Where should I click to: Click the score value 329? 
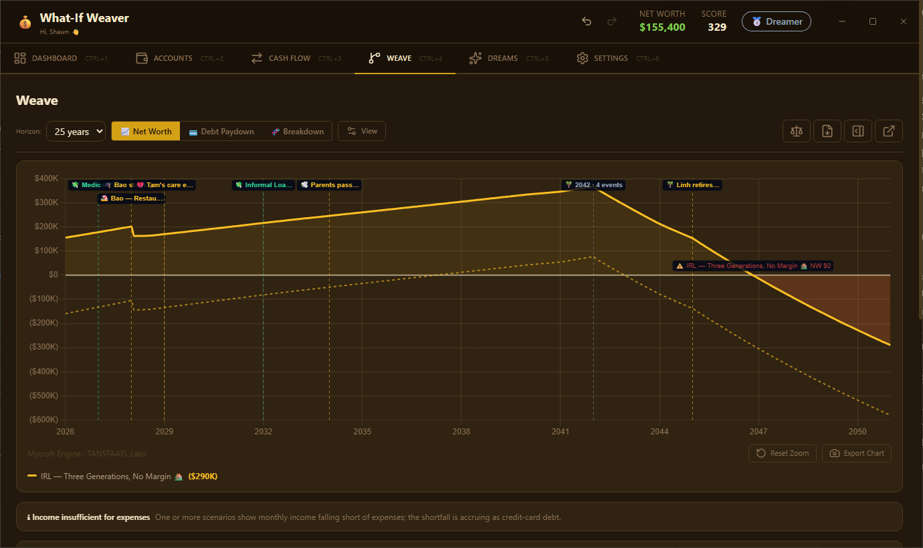click(x=717, y=27)
